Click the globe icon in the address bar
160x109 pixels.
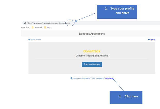tap(25, 23)
